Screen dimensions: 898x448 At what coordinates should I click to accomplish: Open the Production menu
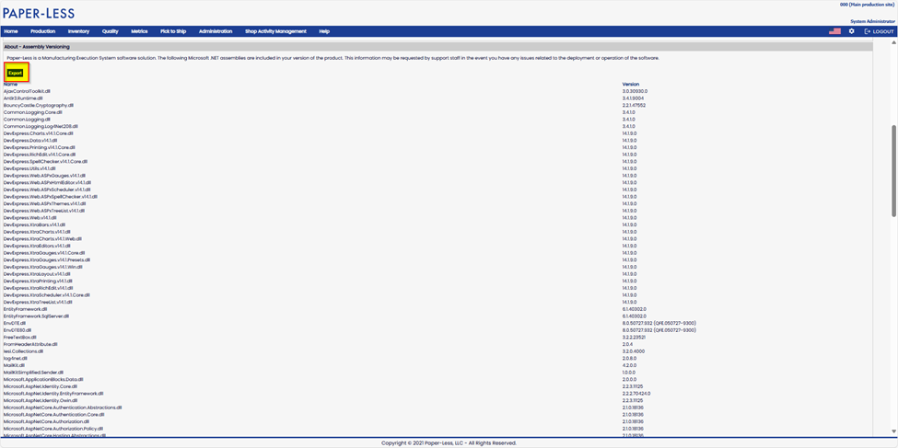[43, 31]
